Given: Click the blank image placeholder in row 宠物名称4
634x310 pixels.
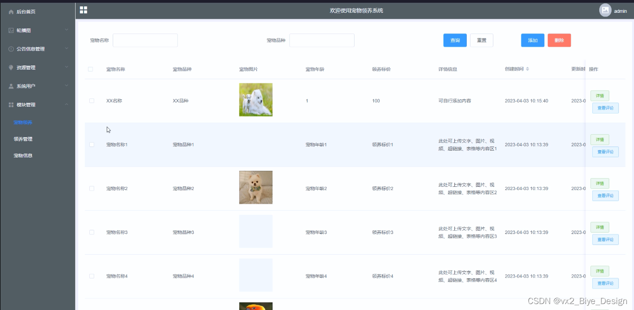Looking at the screenshot, I should coord(256,275).
